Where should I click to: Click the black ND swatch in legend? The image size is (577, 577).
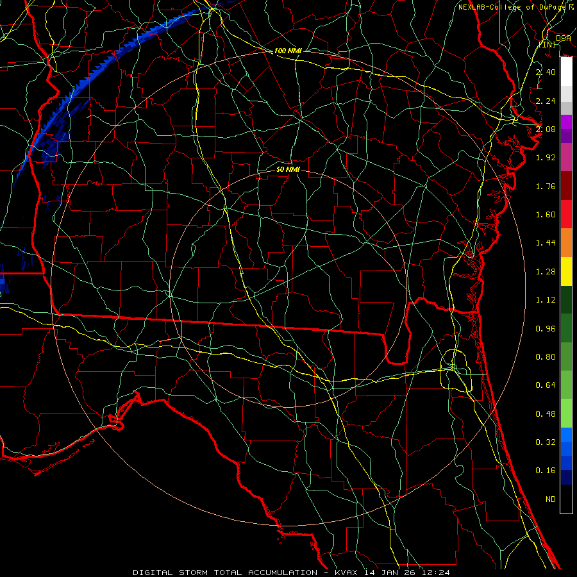566,499
